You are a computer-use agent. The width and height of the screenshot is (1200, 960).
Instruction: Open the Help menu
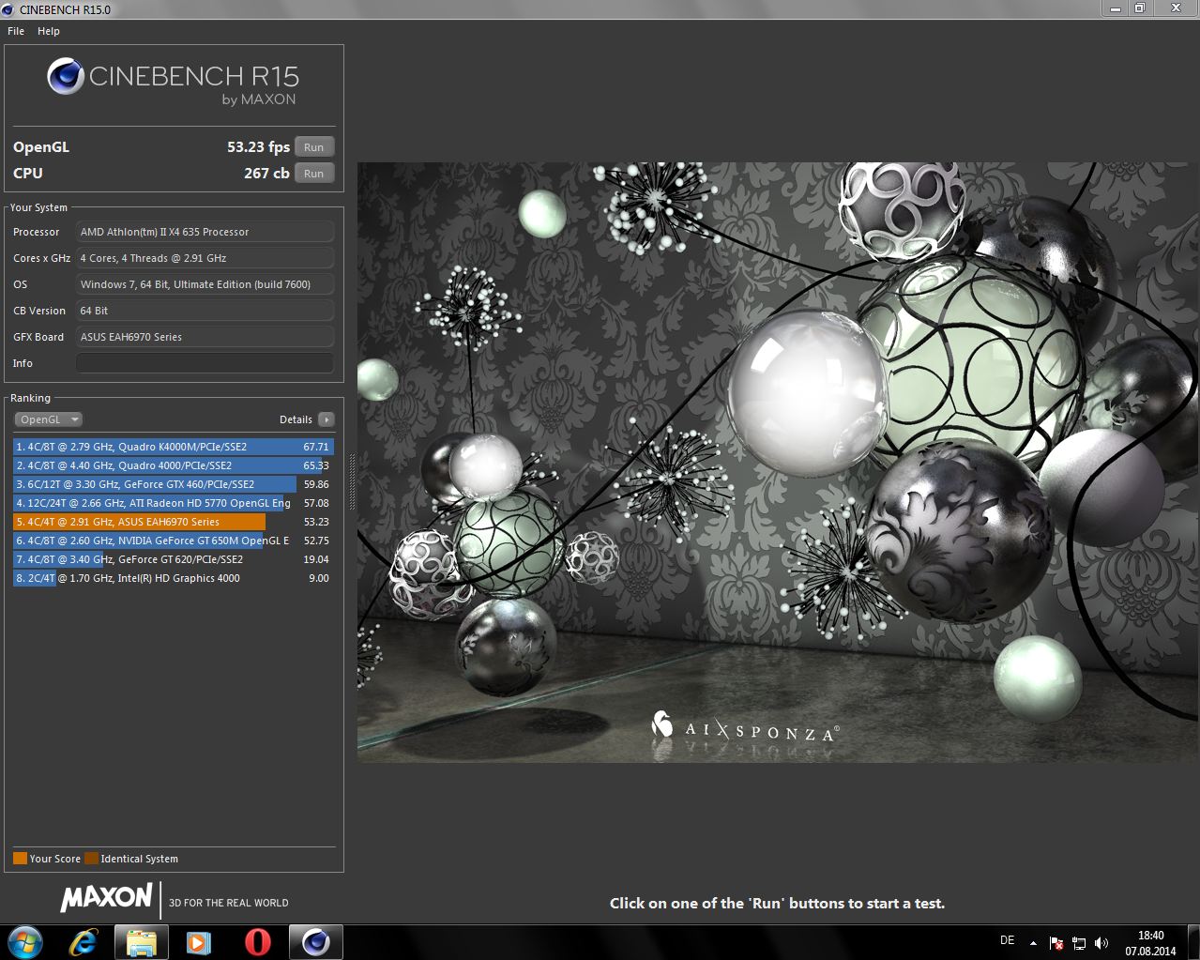[49, 31]
